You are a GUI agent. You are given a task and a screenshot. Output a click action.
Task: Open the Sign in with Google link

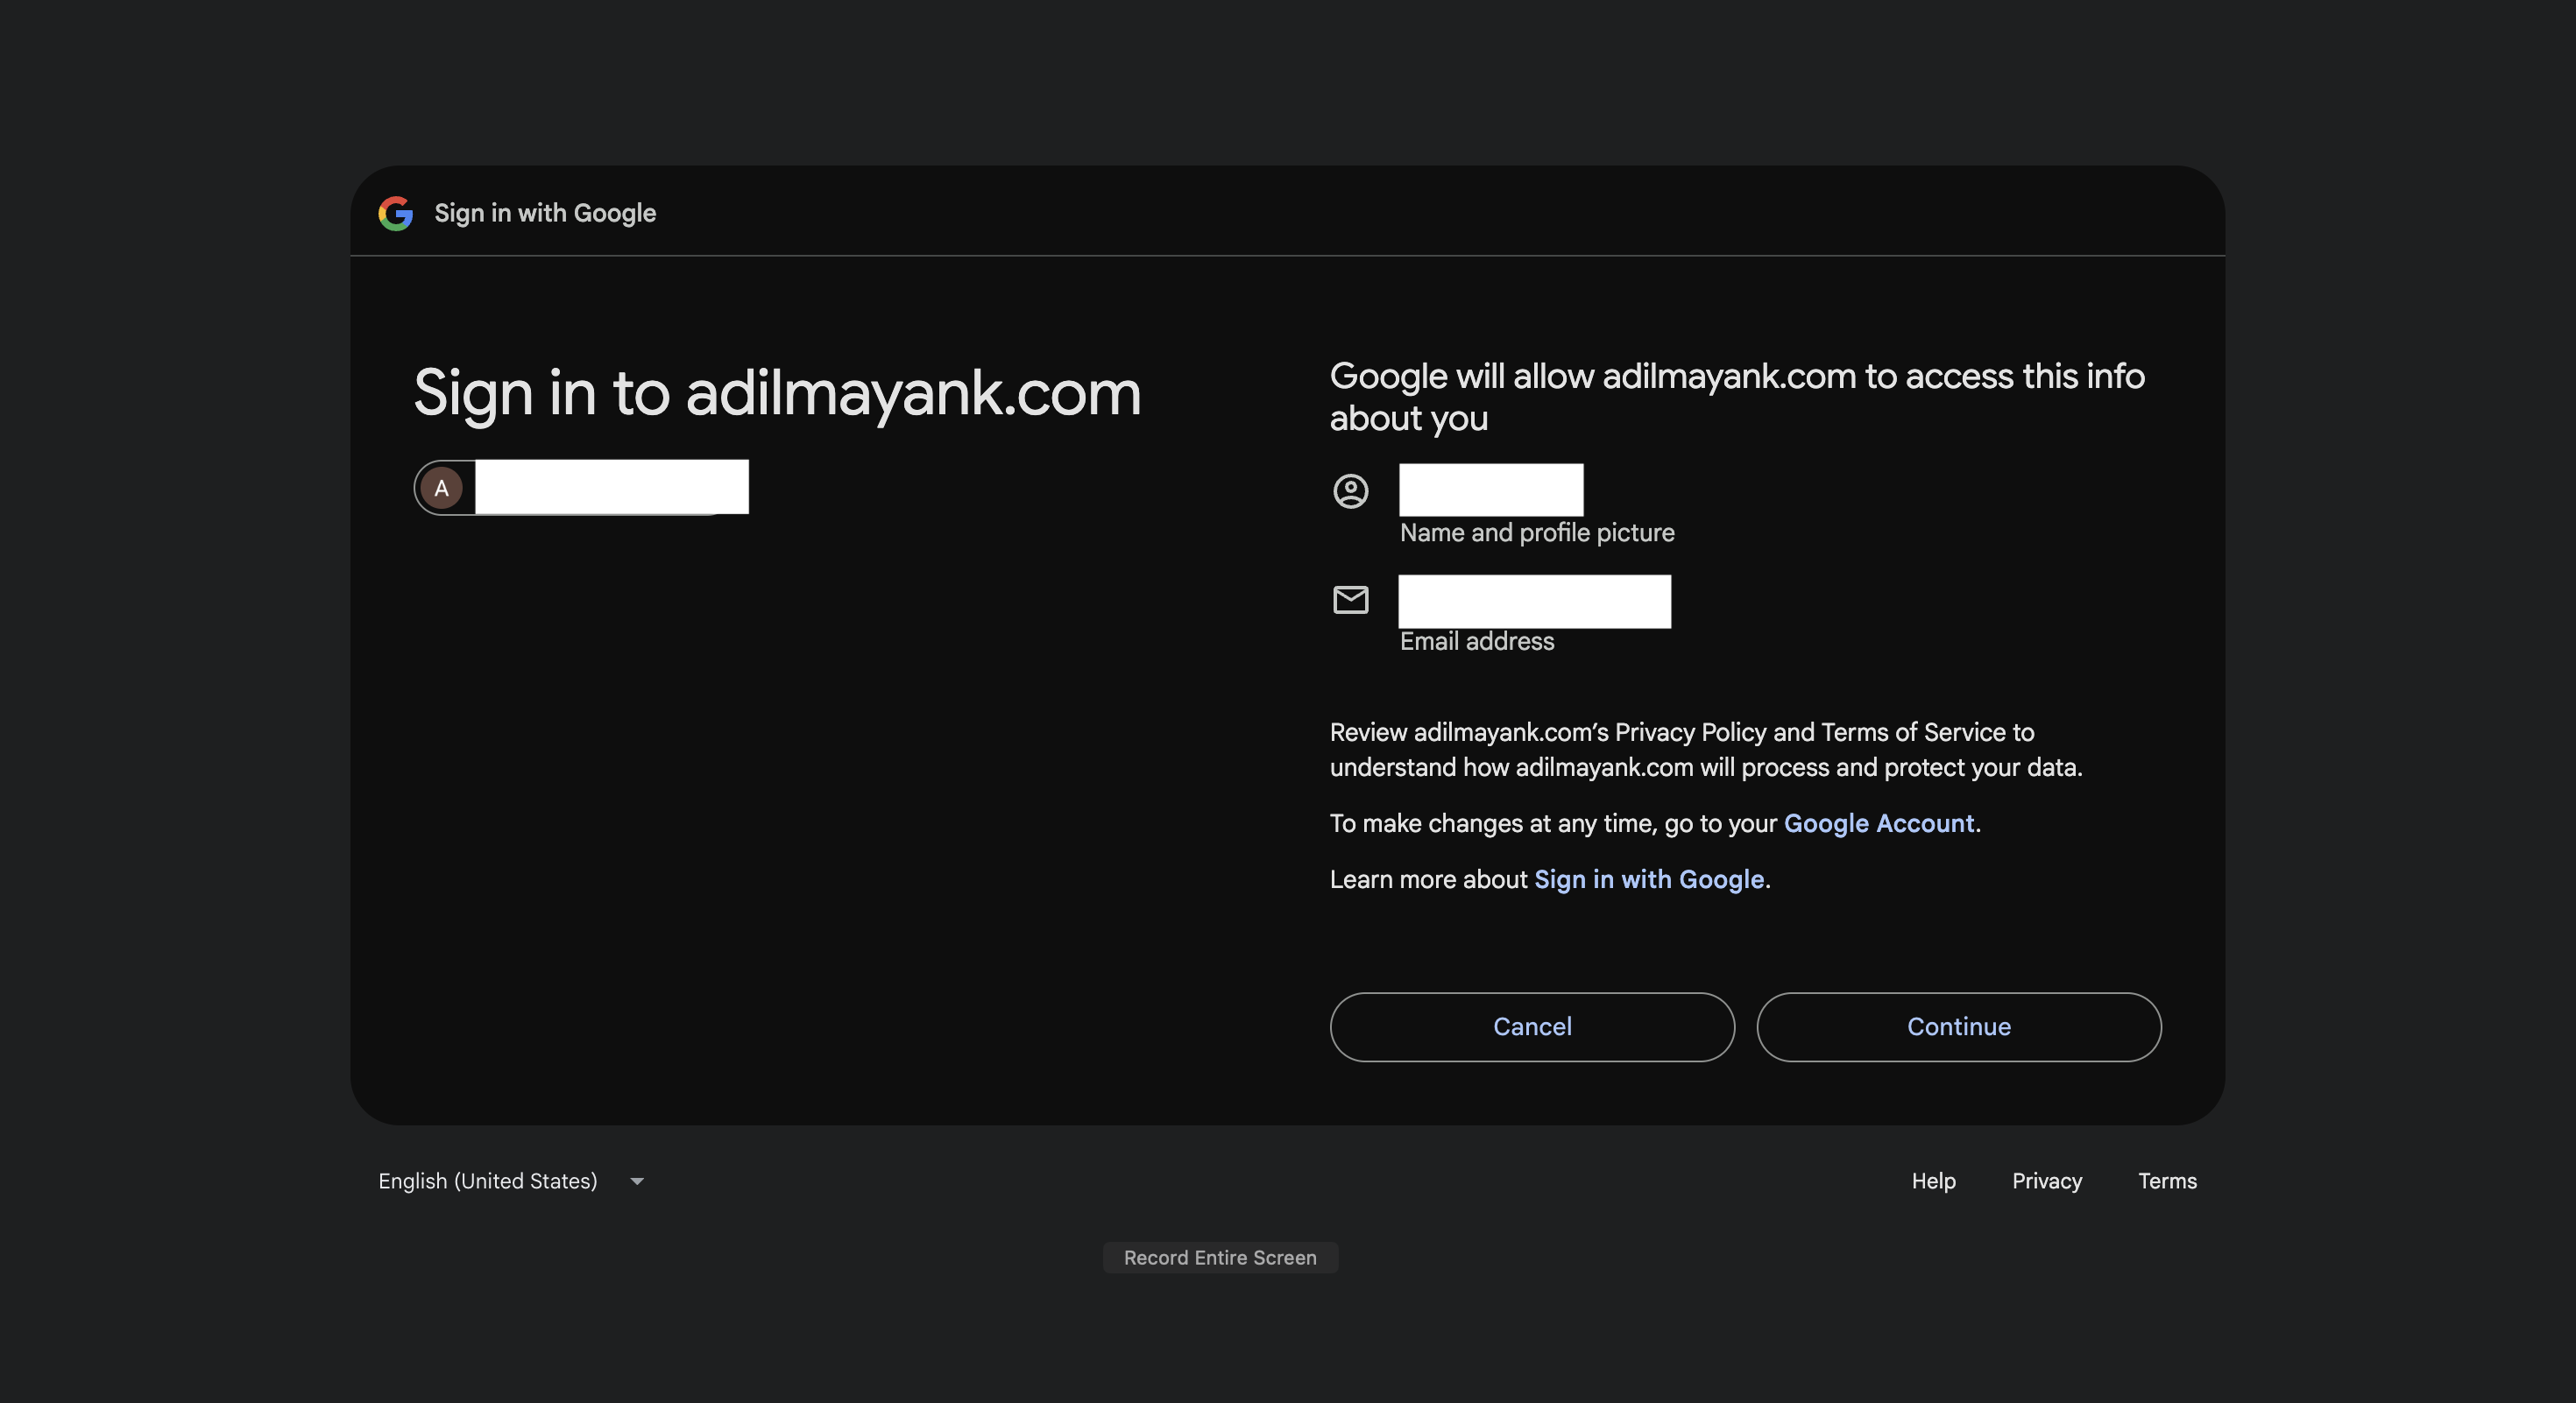click(1649, 879)
